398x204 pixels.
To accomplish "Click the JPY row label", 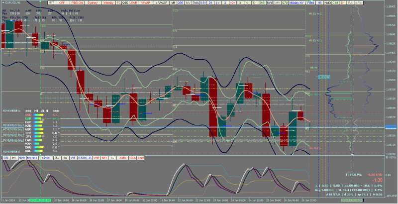I will pos(28,136).
